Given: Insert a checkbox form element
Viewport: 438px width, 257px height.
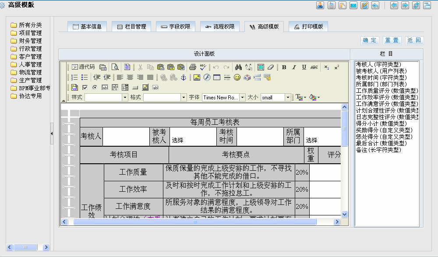Looking at the screenshot, I should pos(85,88).
